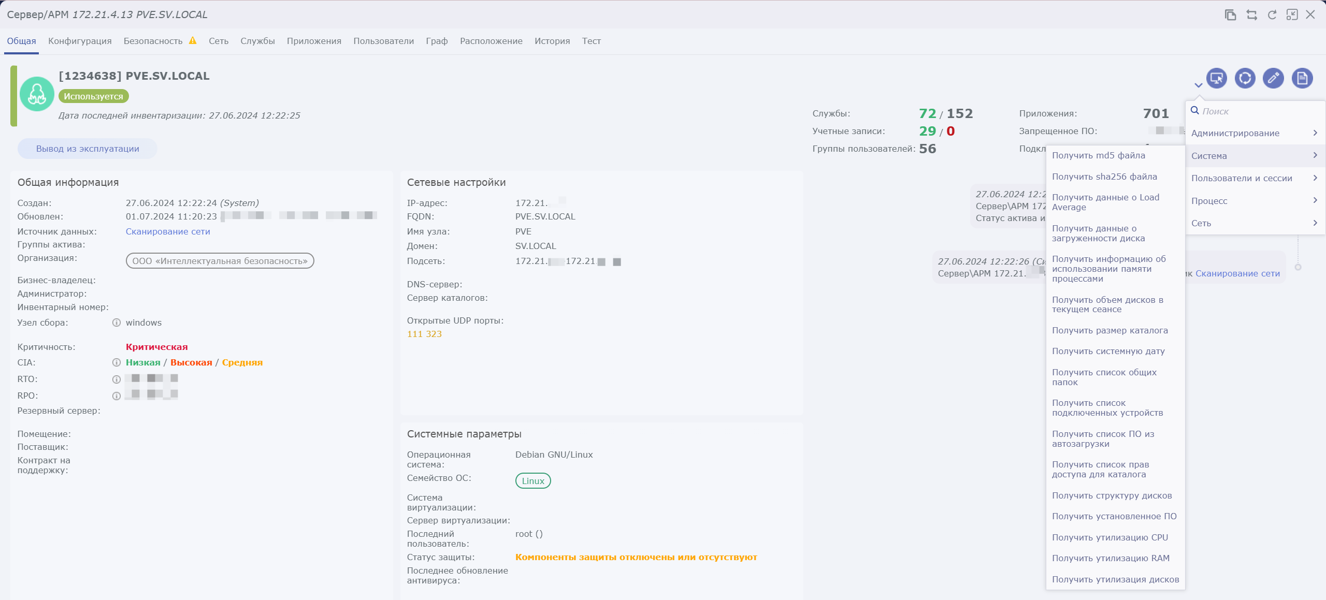
Task: Click the remote actions monitor icon
Action: point(1216,79)
